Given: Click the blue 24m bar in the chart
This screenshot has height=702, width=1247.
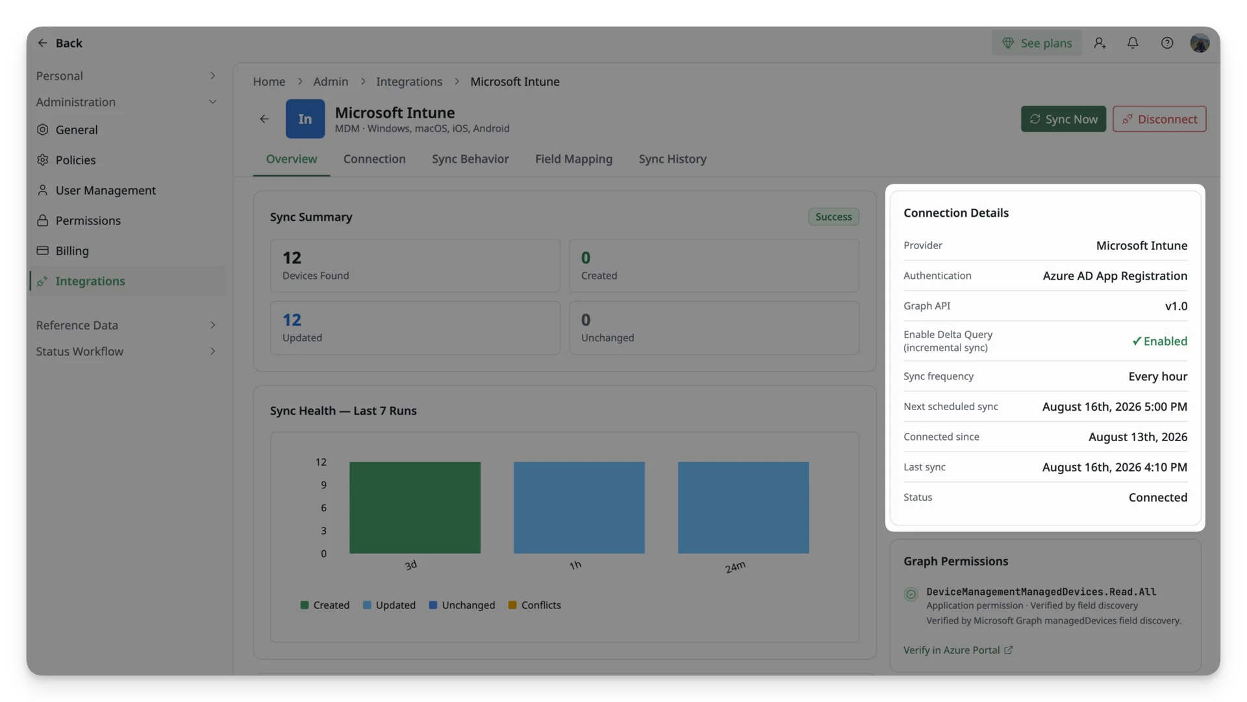Looking at the screenshot, I should (744, 507).
